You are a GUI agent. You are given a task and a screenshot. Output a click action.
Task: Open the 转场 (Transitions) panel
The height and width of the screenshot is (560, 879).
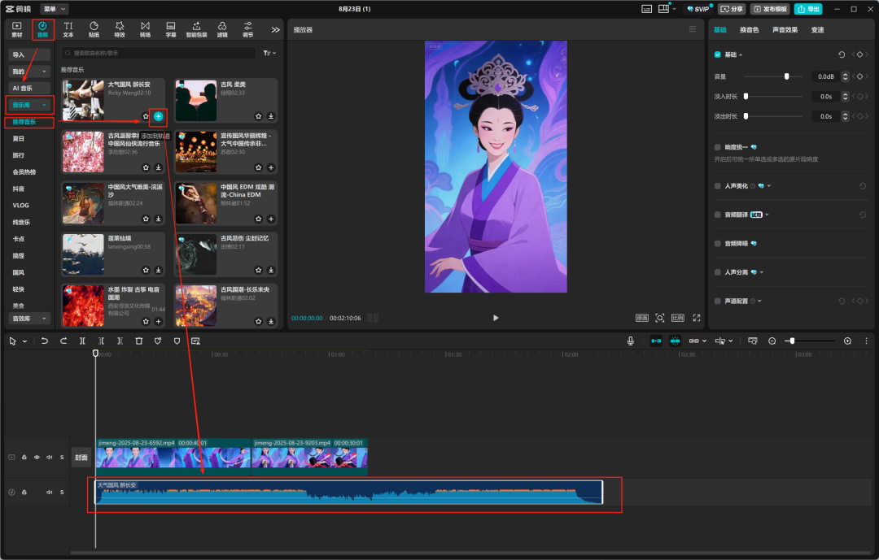[x=145, y=29]
